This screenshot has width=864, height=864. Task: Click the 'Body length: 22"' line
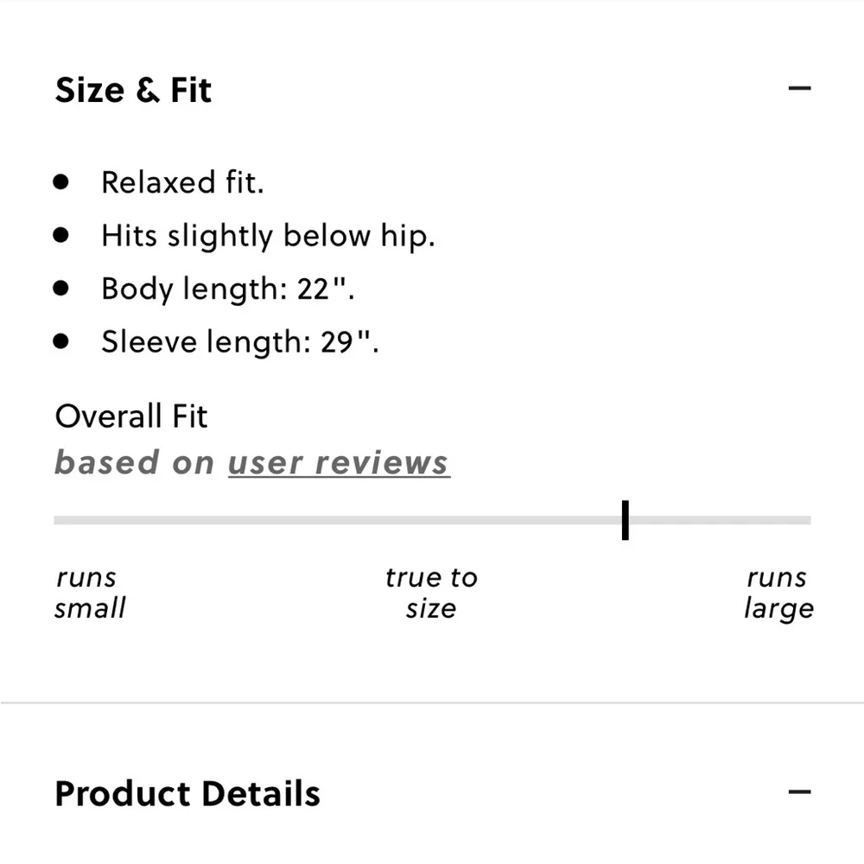click(227, 289)
